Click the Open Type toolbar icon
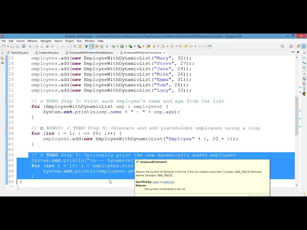 point(148,46)
